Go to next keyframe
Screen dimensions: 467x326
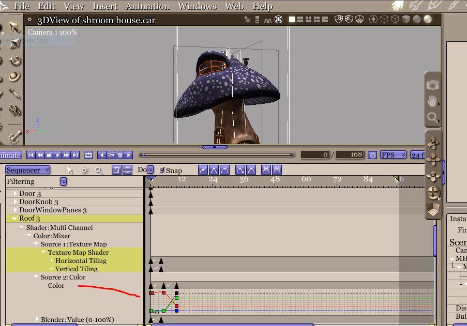(x=128, y=155)
